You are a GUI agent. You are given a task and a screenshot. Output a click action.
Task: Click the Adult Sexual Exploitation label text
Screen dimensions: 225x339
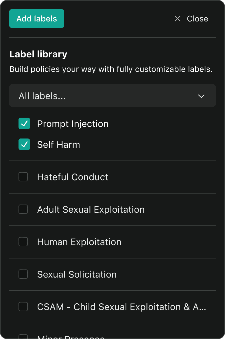[x=91, y=209]
